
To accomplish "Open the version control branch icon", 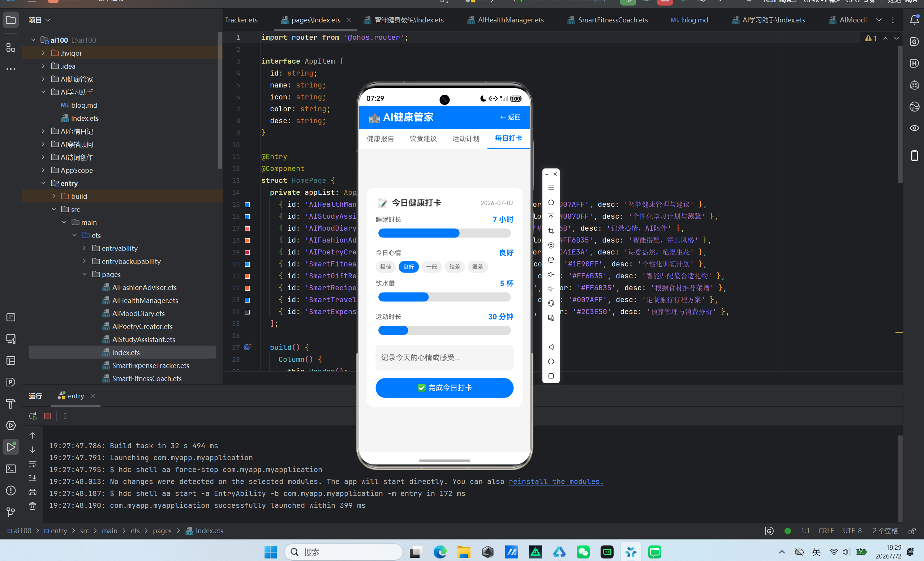I will 11,512.
